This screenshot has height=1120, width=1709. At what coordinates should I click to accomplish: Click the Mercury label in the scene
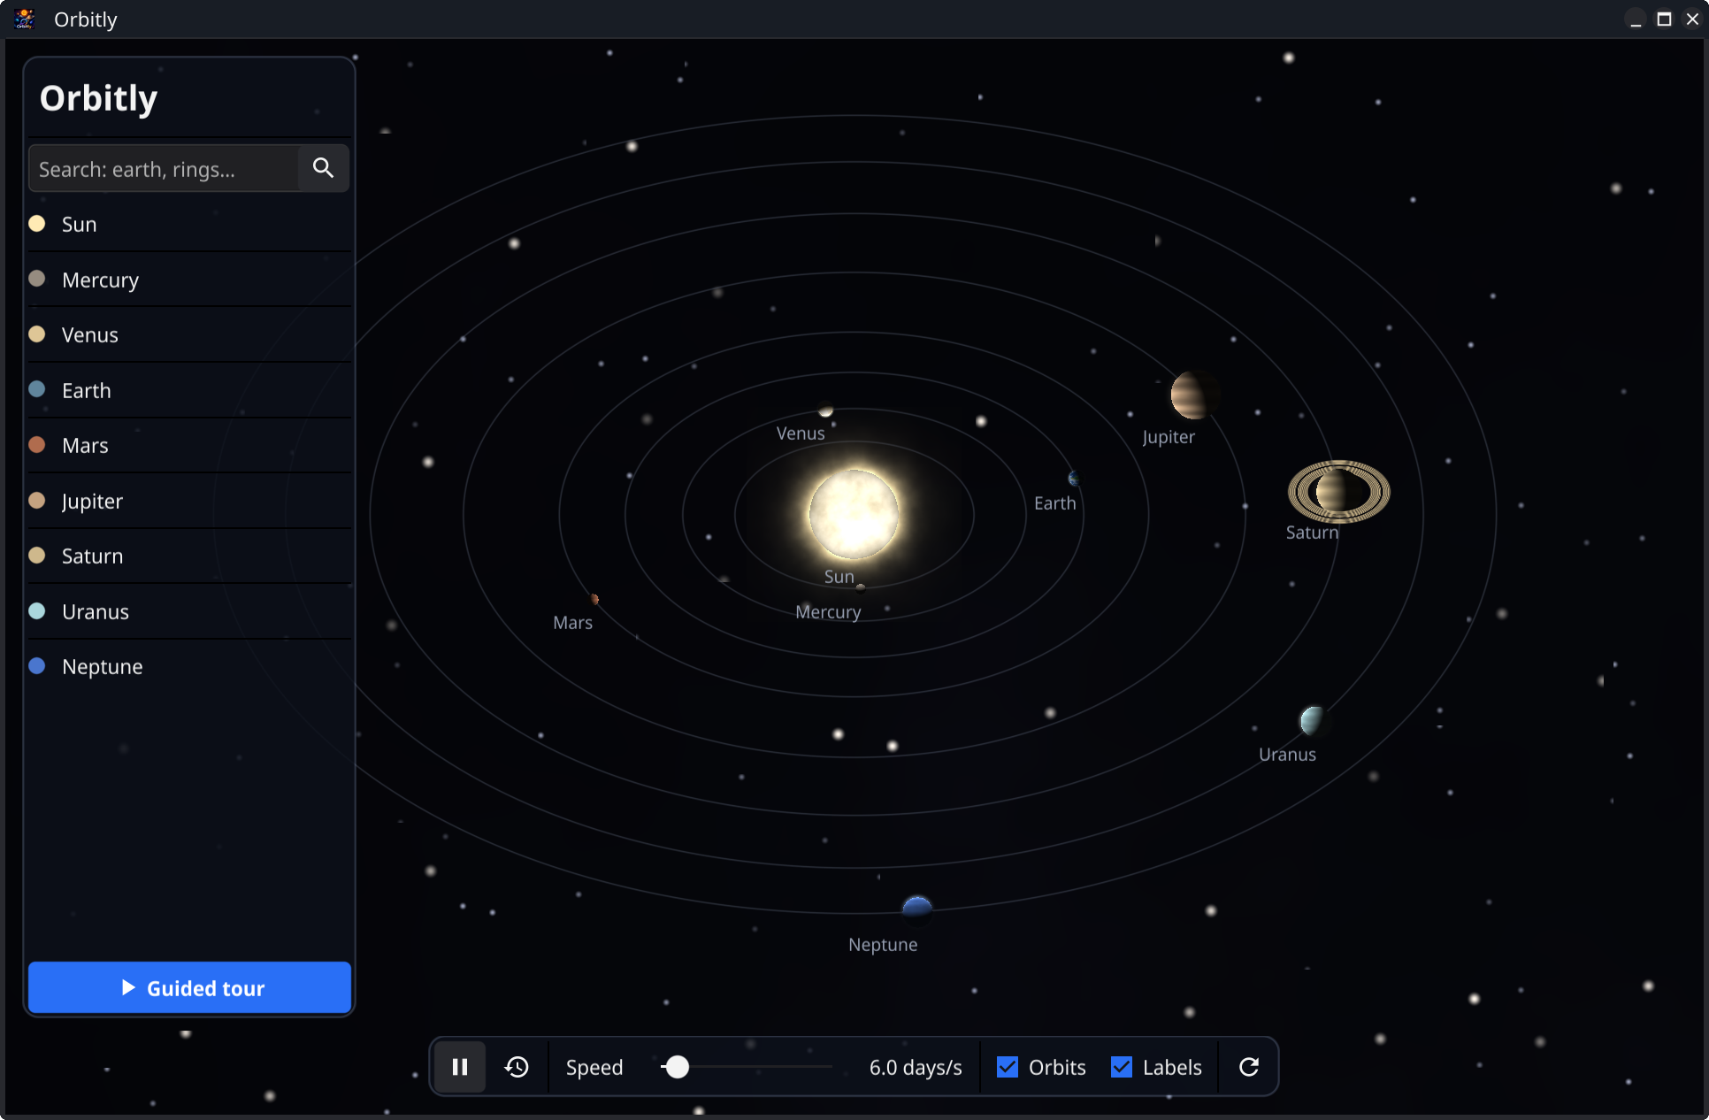point(828,612)
